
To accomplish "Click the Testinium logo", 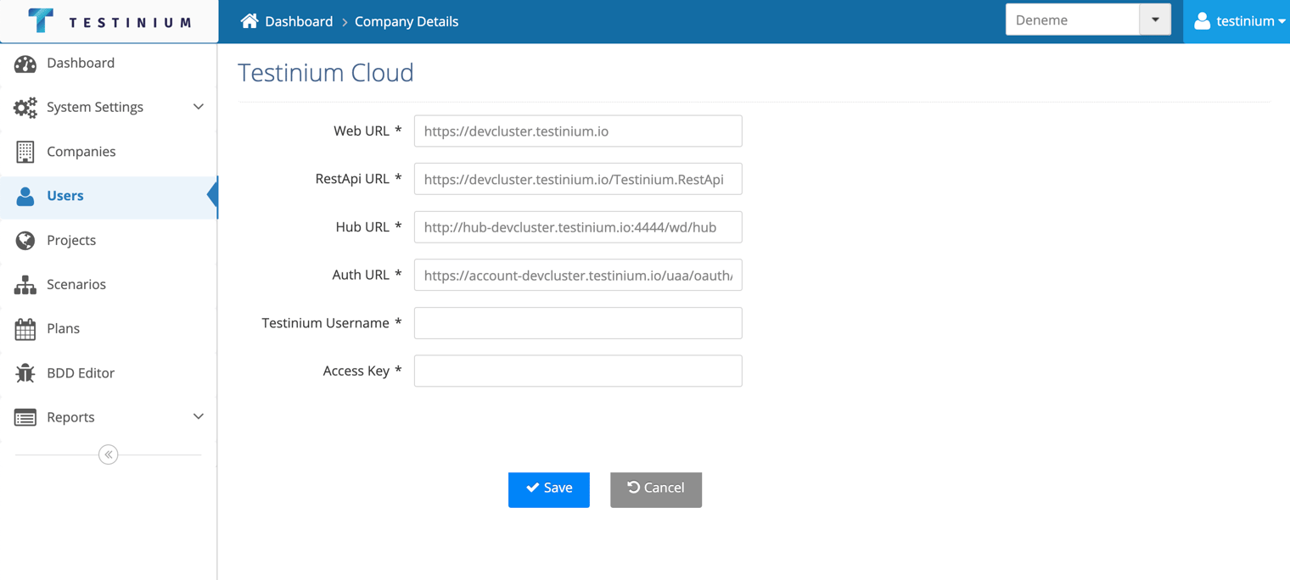I will 109,21.
